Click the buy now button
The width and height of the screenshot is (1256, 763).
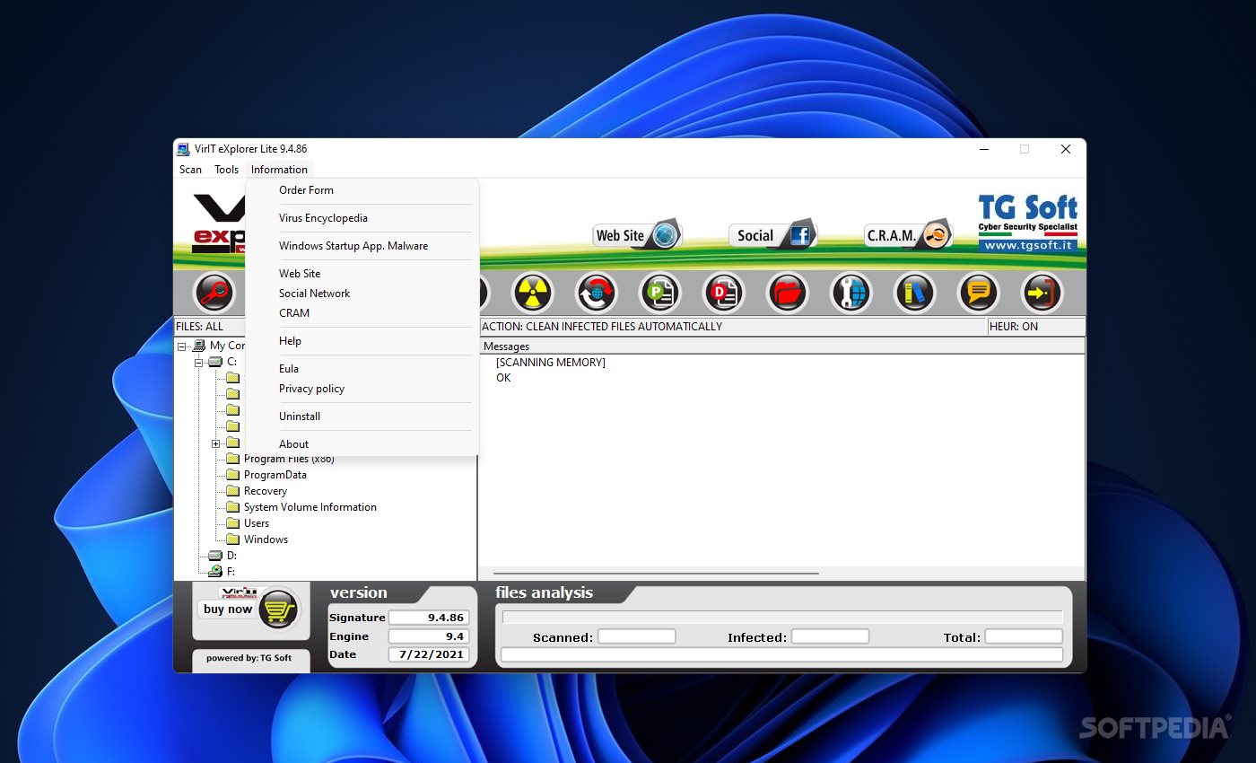coord(228,609)
